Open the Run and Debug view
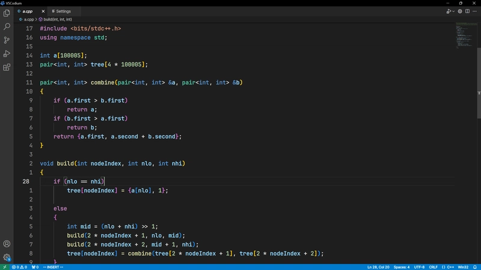The image size is (481, 270). pos(7,54)
